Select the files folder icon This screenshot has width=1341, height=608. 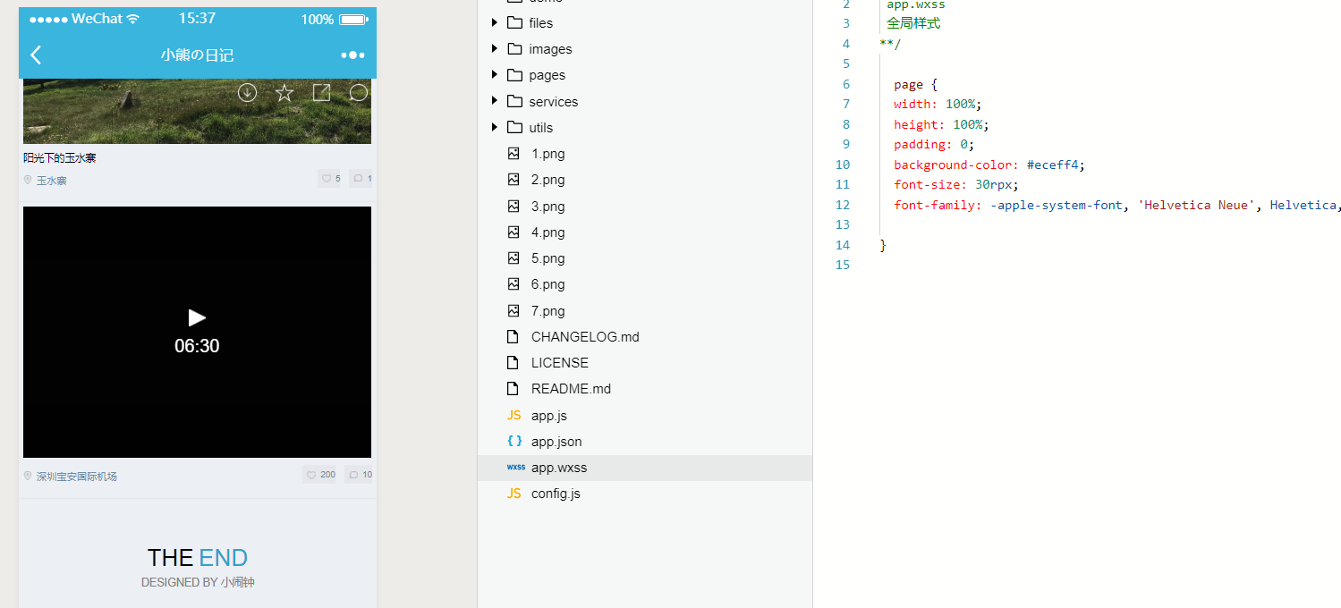(514, 22)
